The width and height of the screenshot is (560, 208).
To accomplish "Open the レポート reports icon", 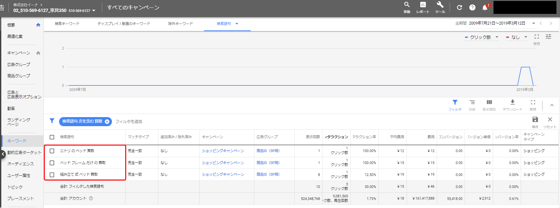I will pyautogui.click(x=423, y=5).
